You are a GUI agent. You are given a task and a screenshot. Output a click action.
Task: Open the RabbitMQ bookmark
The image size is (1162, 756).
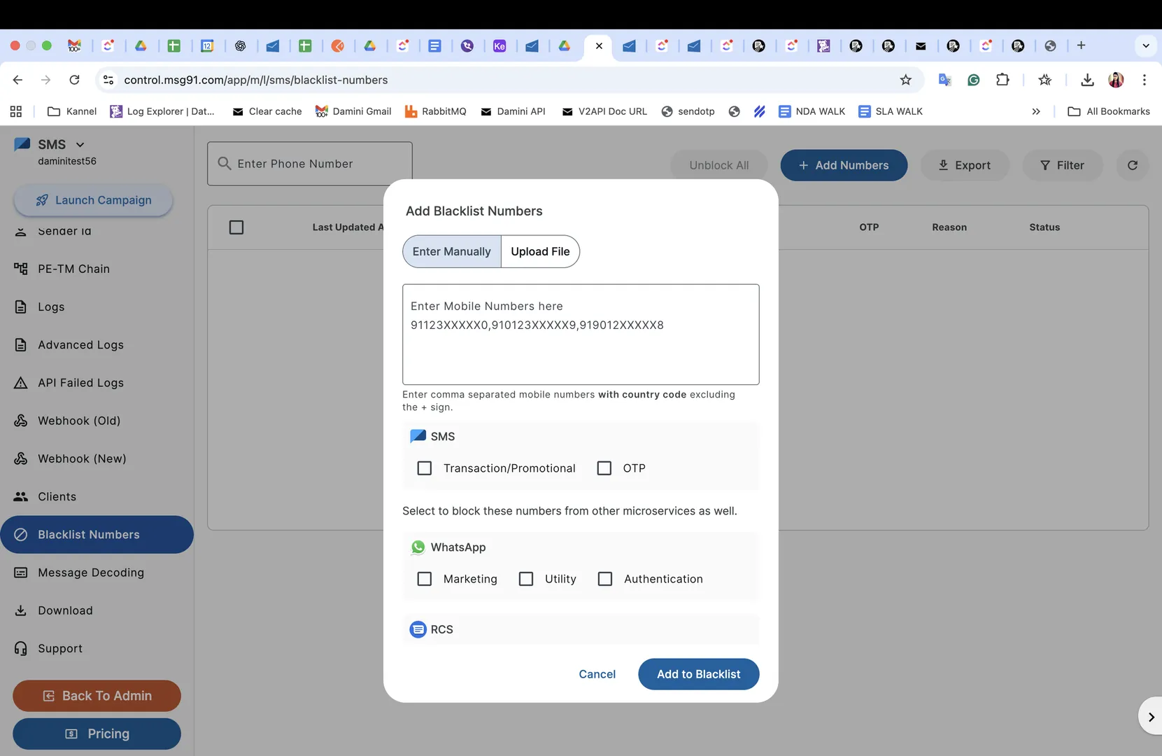tap(435, 111)
